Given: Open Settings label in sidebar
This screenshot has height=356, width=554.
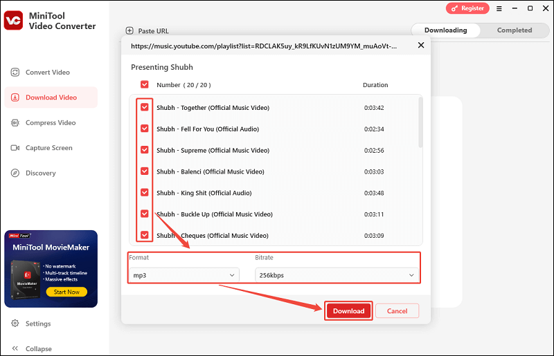Looking at the screenshot, I should pyautogui.click(x=38, y=324).
